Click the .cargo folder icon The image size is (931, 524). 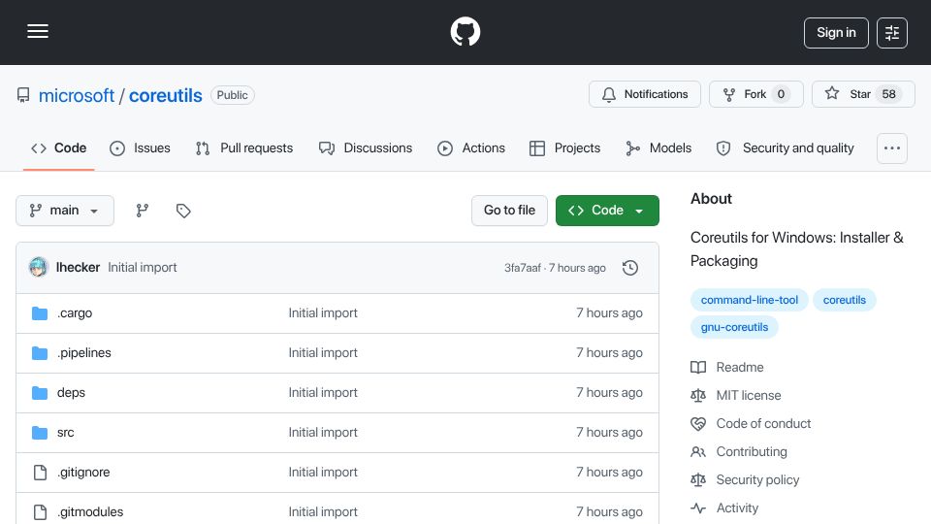point(40,313)
